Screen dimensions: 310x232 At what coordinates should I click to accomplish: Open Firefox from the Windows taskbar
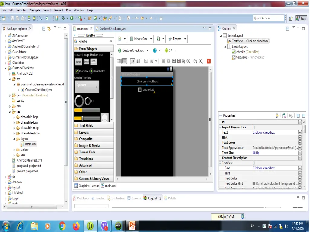(76, 226)
